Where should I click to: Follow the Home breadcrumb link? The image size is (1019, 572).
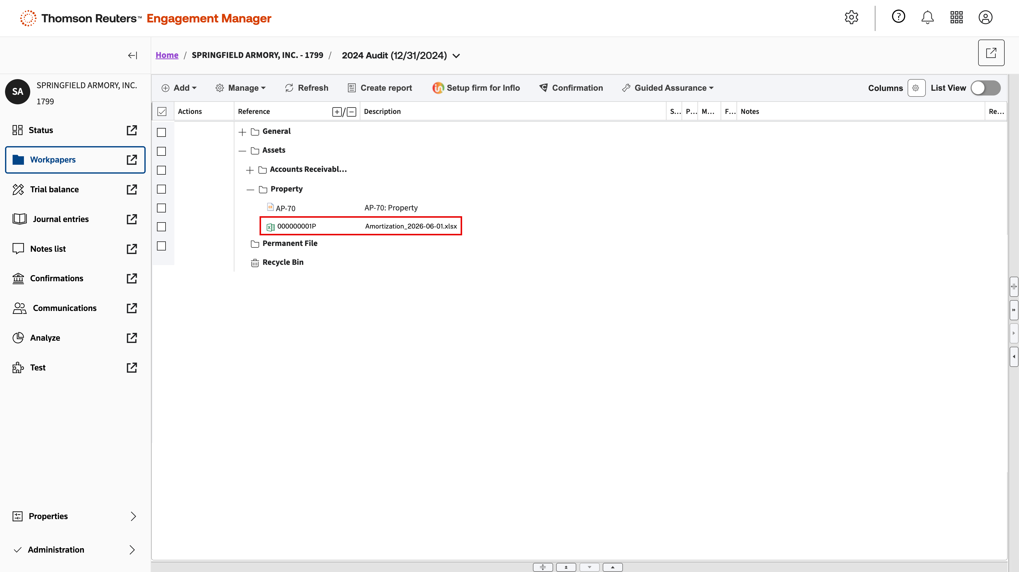[167, 55]
